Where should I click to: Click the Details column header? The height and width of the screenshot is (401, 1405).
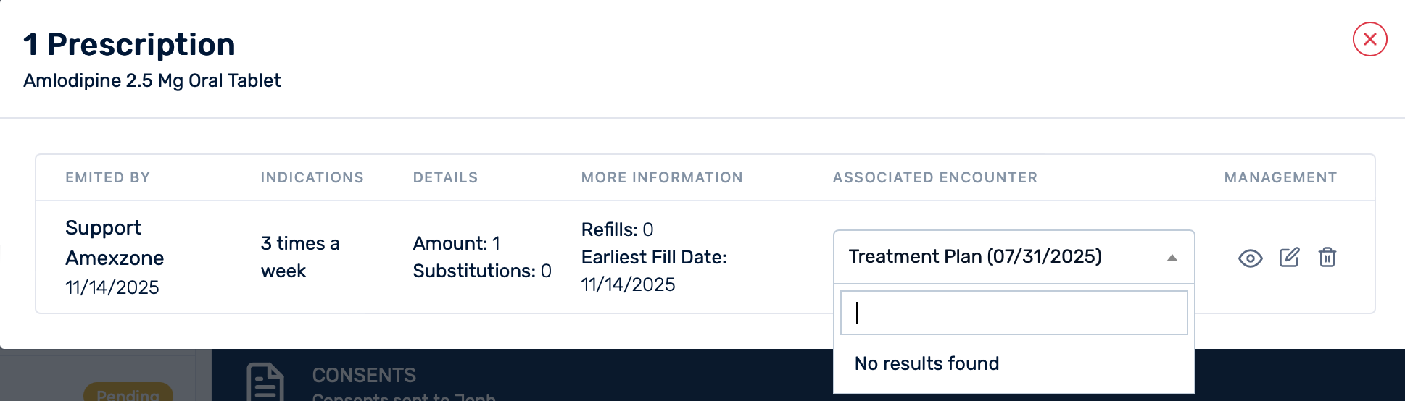click(445, 177)
